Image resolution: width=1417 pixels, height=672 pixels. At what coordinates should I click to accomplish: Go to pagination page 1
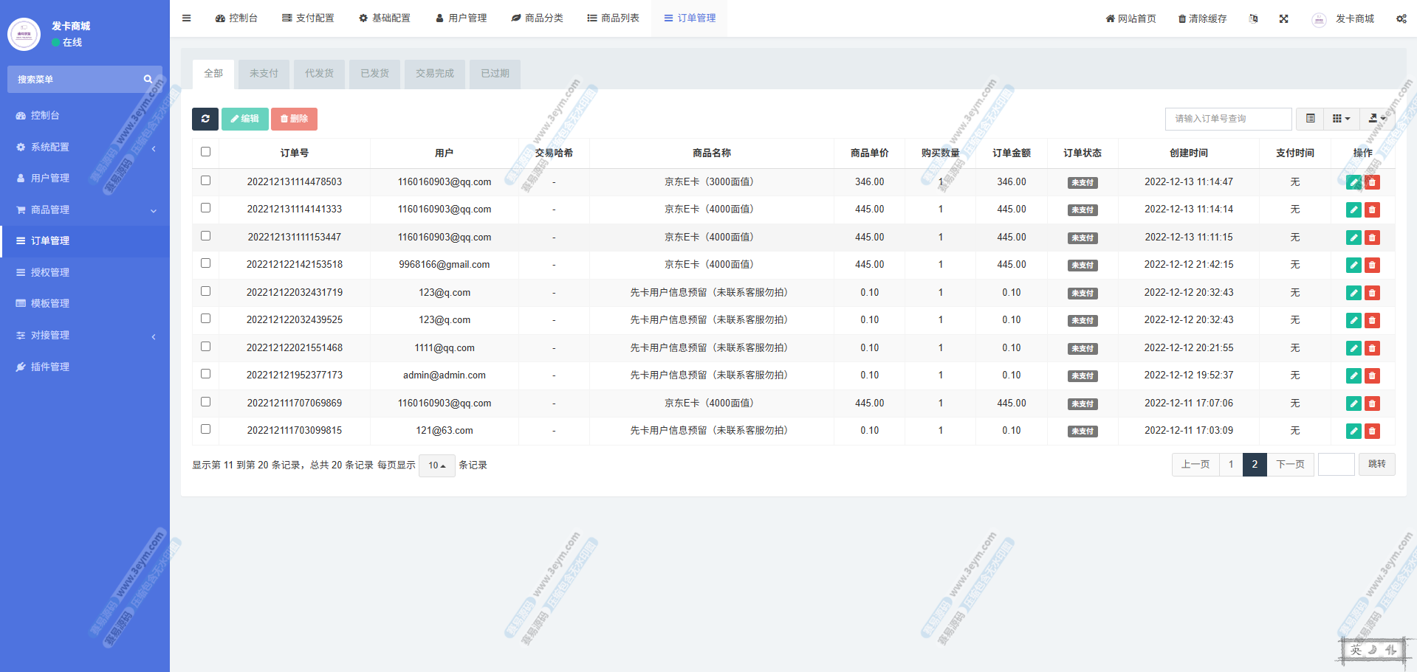tap(1230, 465)
